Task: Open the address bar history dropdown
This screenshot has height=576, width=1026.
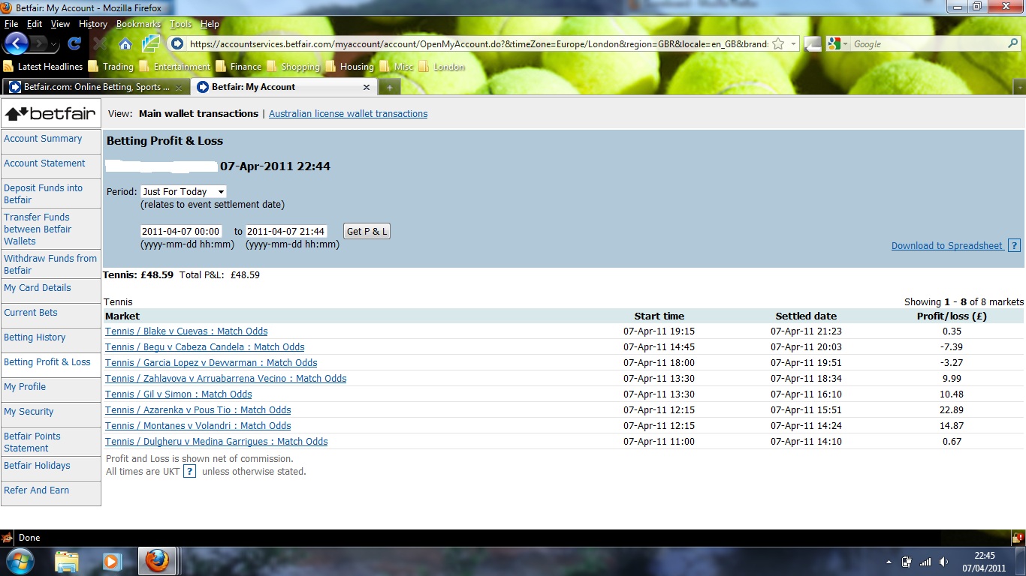Action: pos(794,44)
